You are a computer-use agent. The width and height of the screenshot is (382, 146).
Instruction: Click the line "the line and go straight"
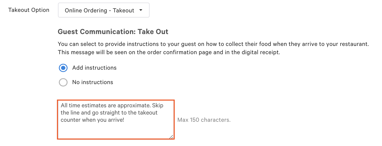click(x=109, y=113)
